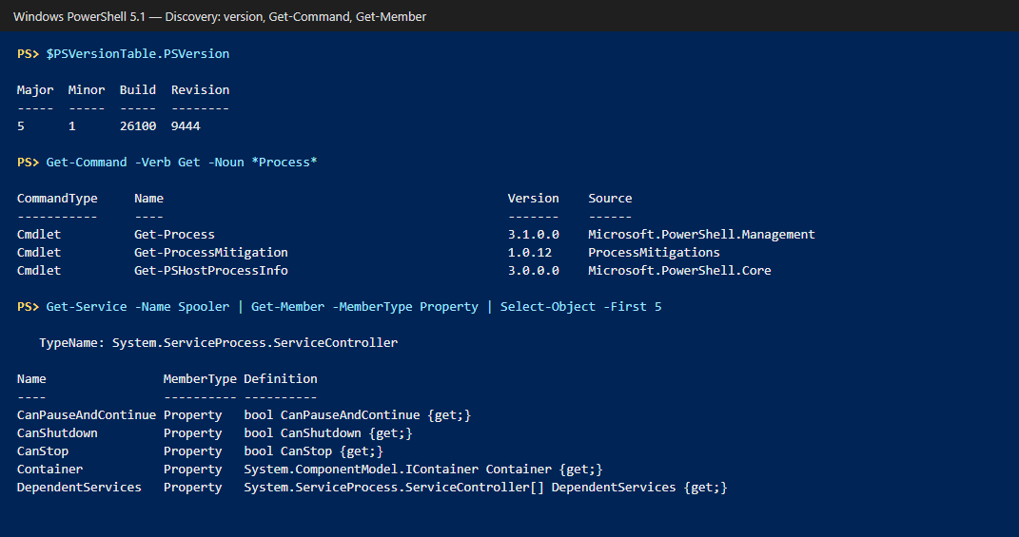Click the Get-PSHostProcessInfo cmdlet name
1019x537 pixels.
click(210, 271)
